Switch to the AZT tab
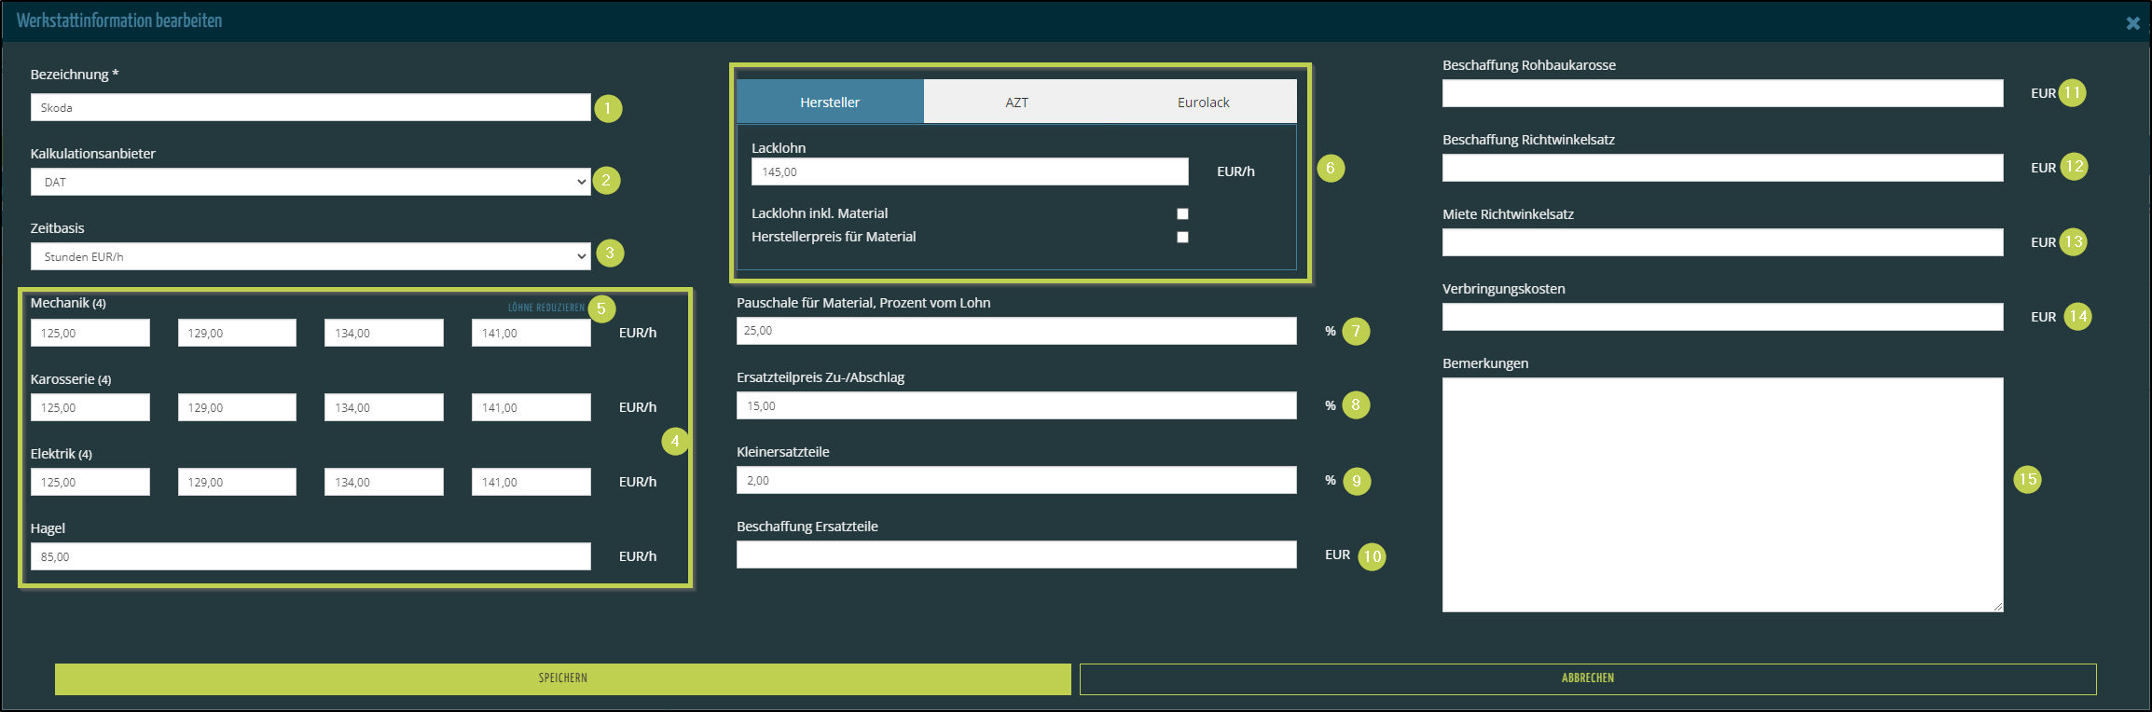The width and height of the screenshot is (2152, 712). 1016,102
